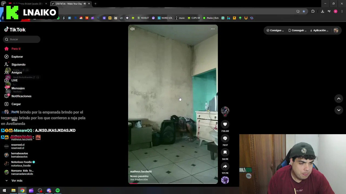Viewport: 346px width, 194px height.
Task: Go to Explorar section
Action: 14,57
